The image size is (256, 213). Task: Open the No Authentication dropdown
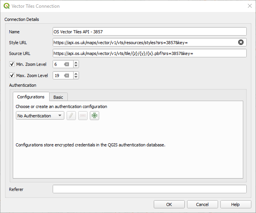[x=40, y=115]
